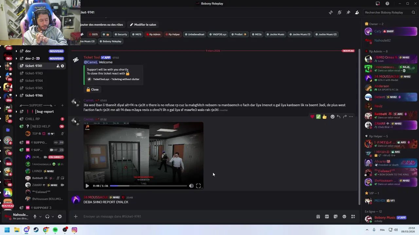
Task: Toggle headphone deafen in user panel
Action: 47,216
